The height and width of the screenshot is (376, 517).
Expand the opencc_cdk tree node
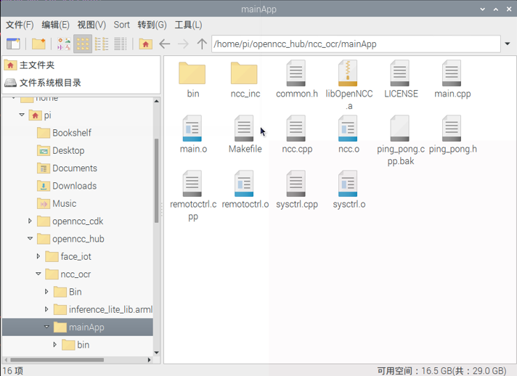(x=30, y=221)
